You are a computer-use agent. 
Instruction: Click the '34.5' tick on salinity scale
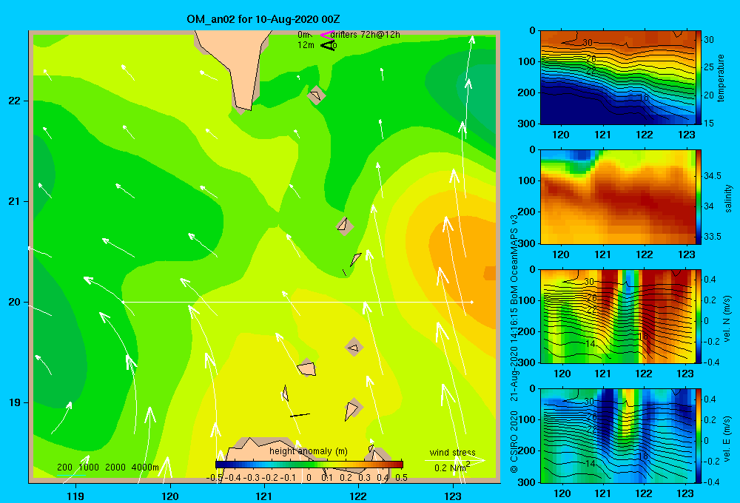(712, 176)
